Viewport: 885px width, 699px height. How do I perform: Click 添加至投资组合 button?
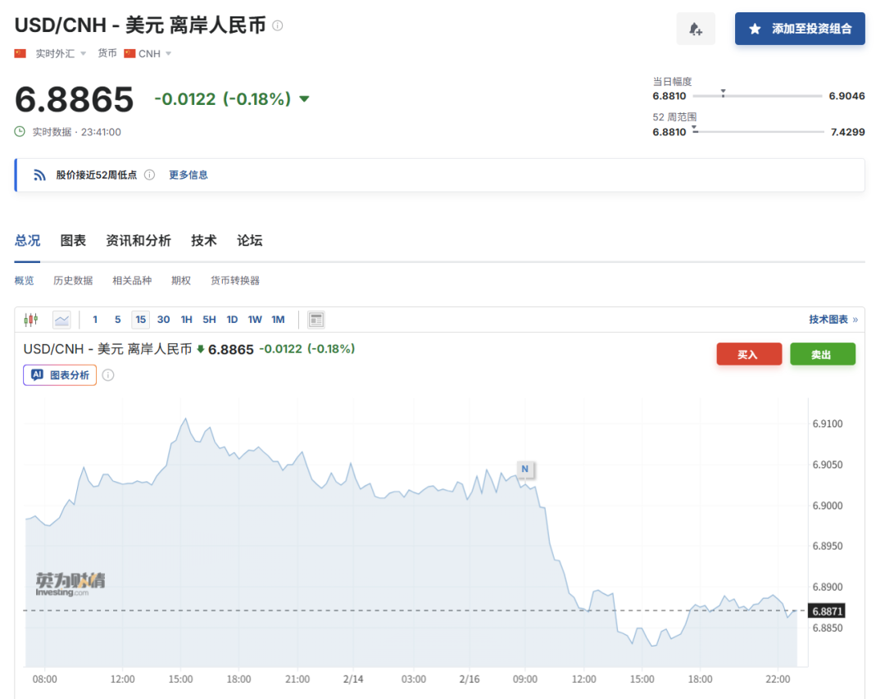point(800,29)
